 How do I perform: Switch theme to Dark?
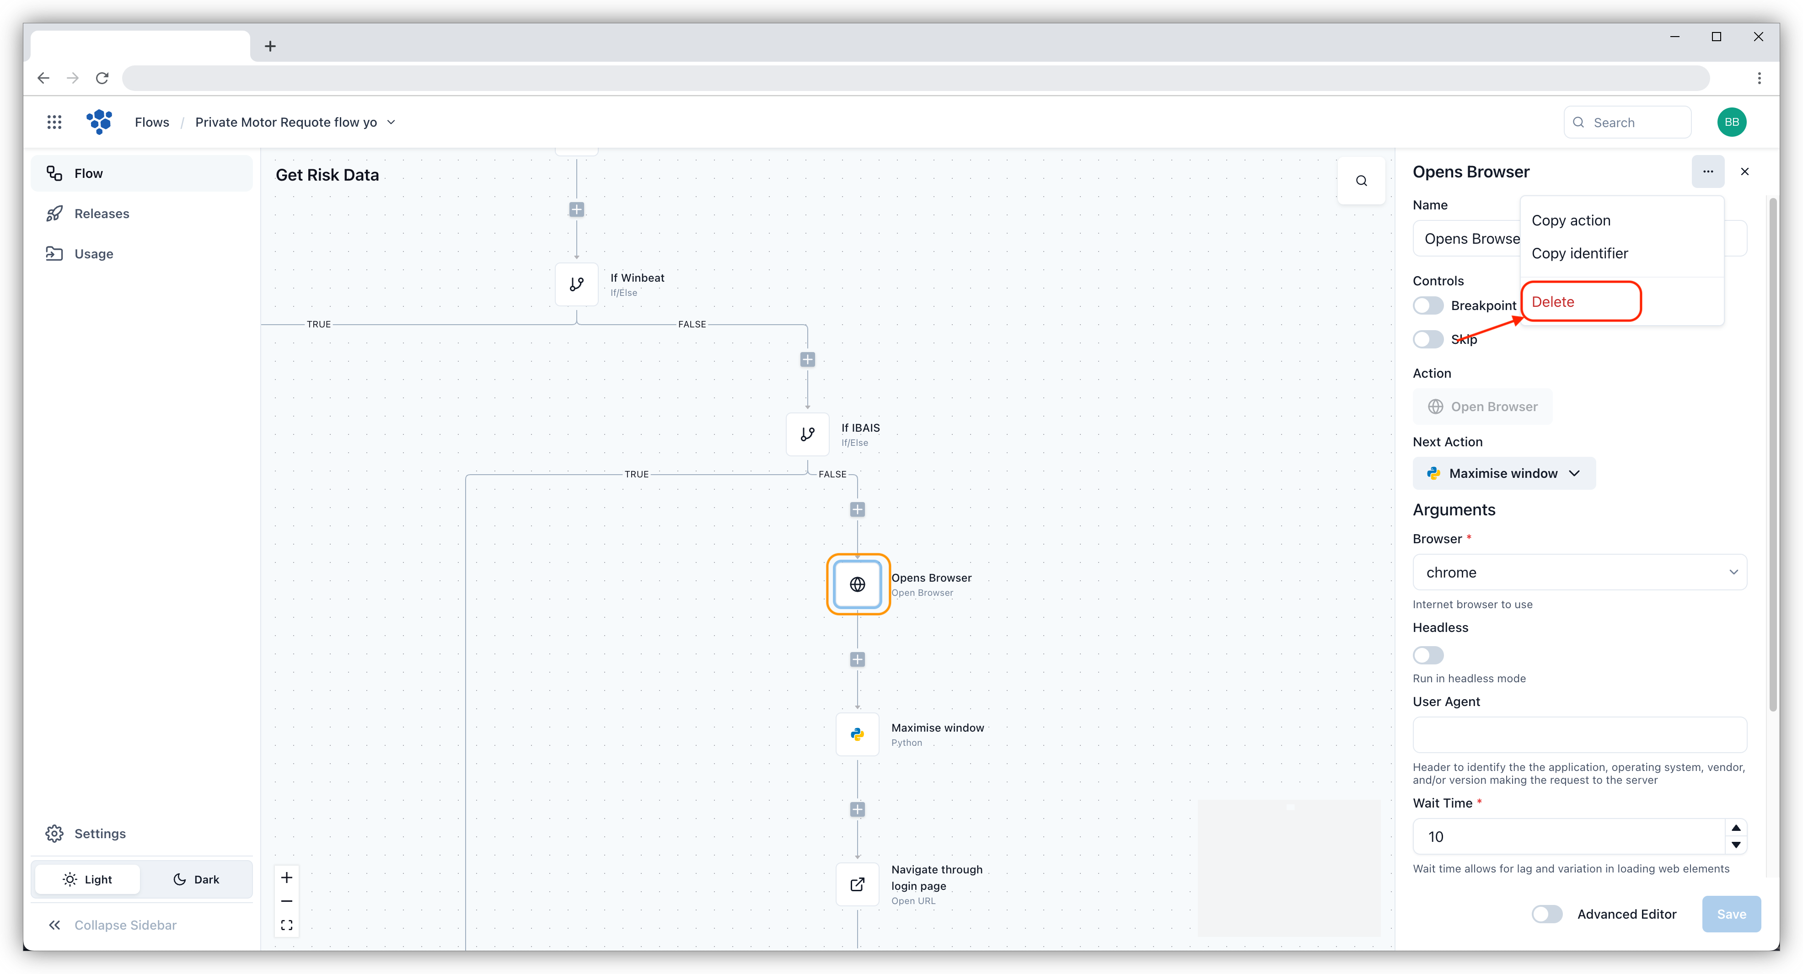point(196,879)
